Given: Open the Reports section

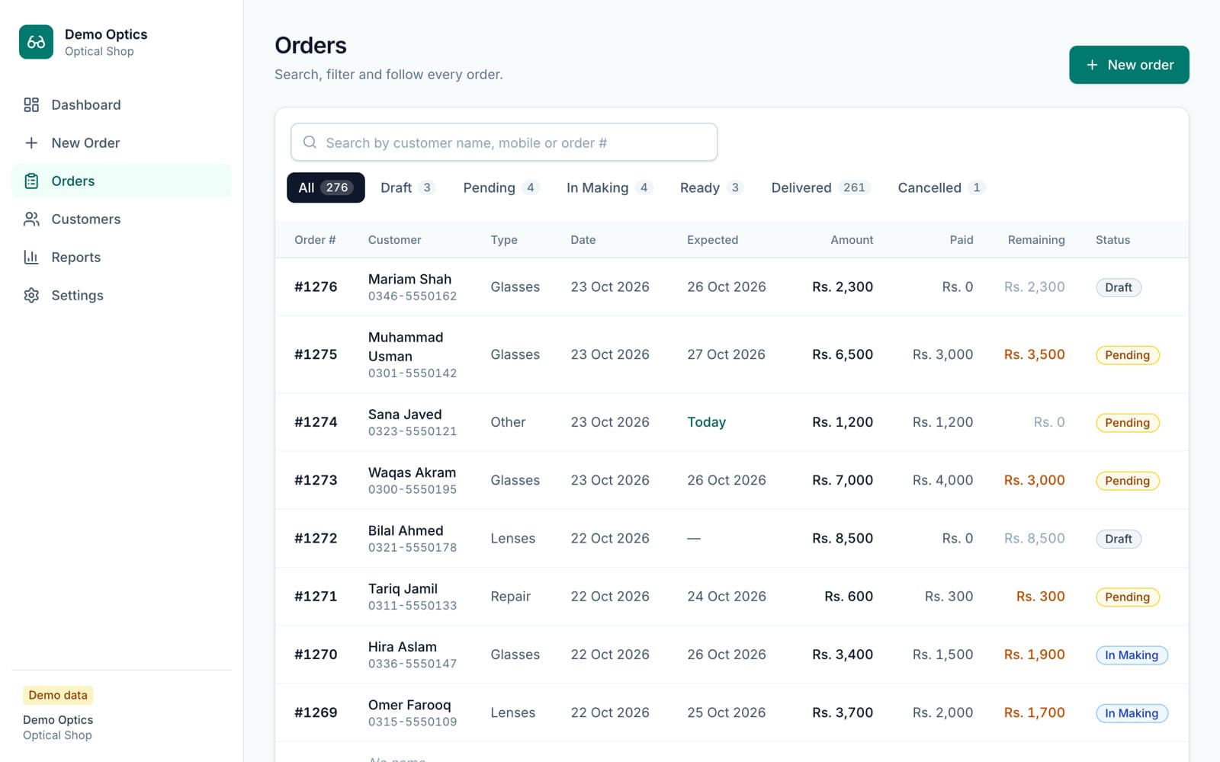Looking at the screenshot, I should pyautogui.click(x=121, y=257).
